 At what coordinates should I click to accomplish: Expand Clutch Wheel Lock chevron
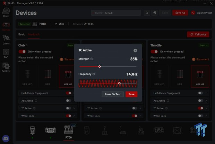click(74, 116)
